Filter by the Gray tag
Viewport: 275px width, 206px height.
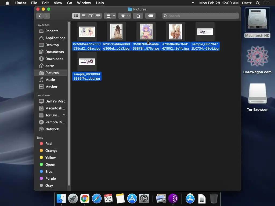click(x=51, y=186)
